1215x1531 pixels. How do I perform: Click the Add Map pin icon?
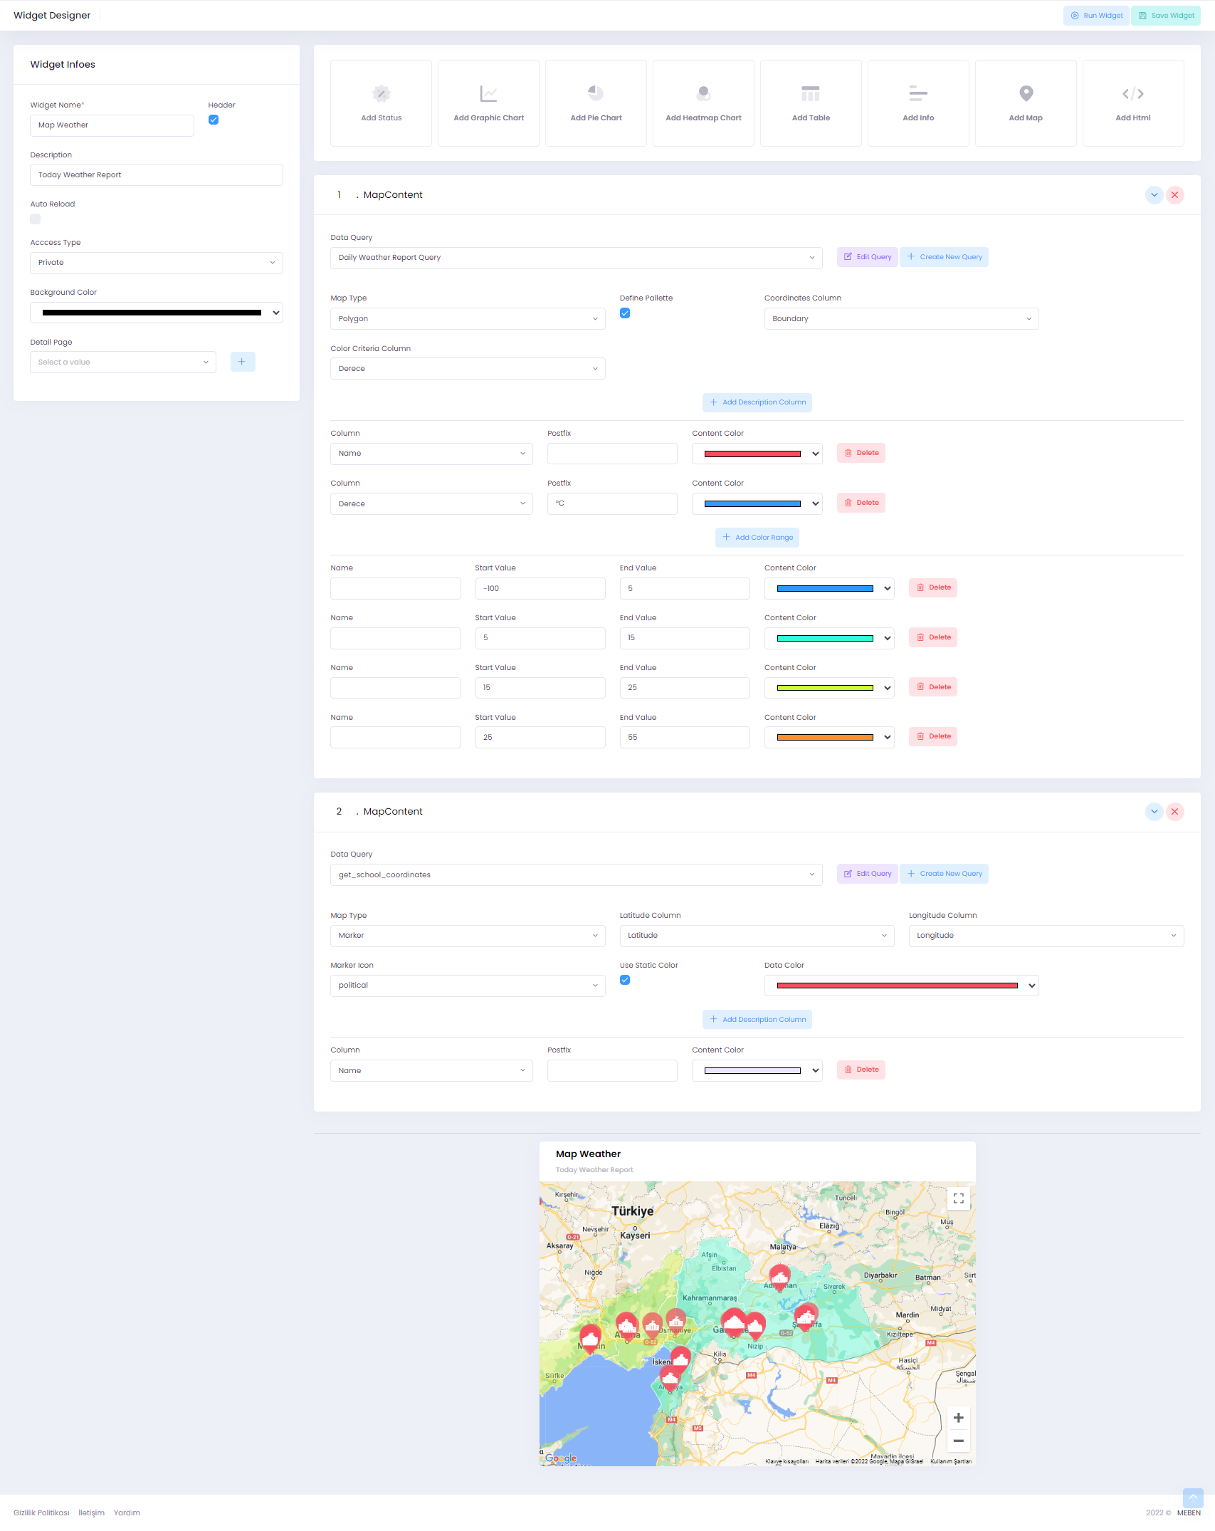pyautogui.click(x=1026, y=93)
